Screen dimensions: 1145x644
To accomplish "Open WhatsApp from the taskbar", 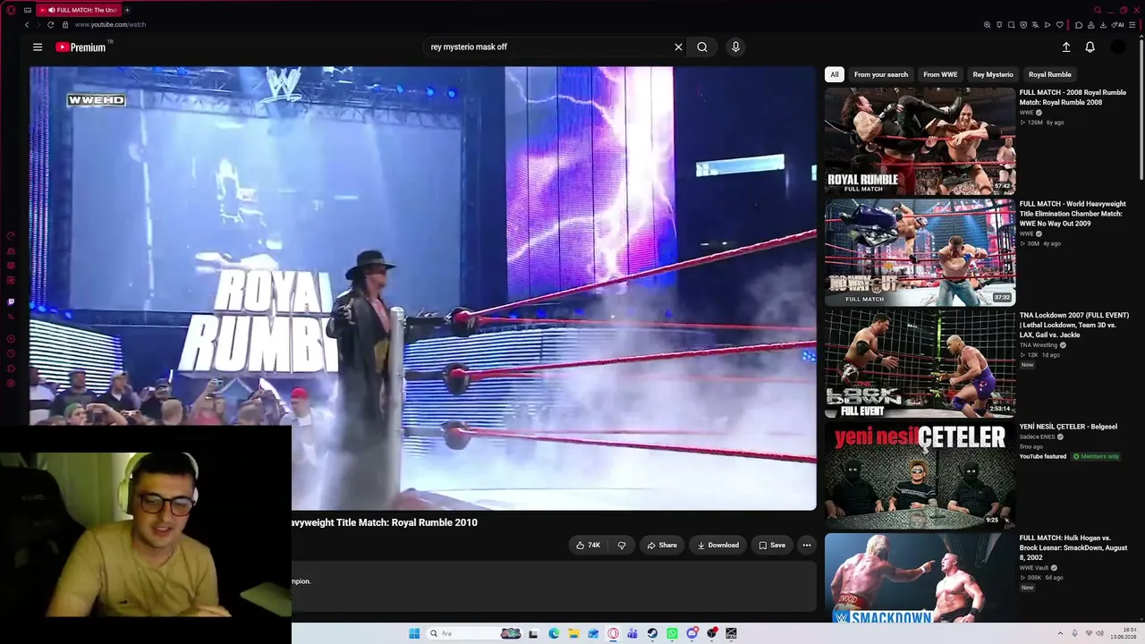I will click(672, 633).
